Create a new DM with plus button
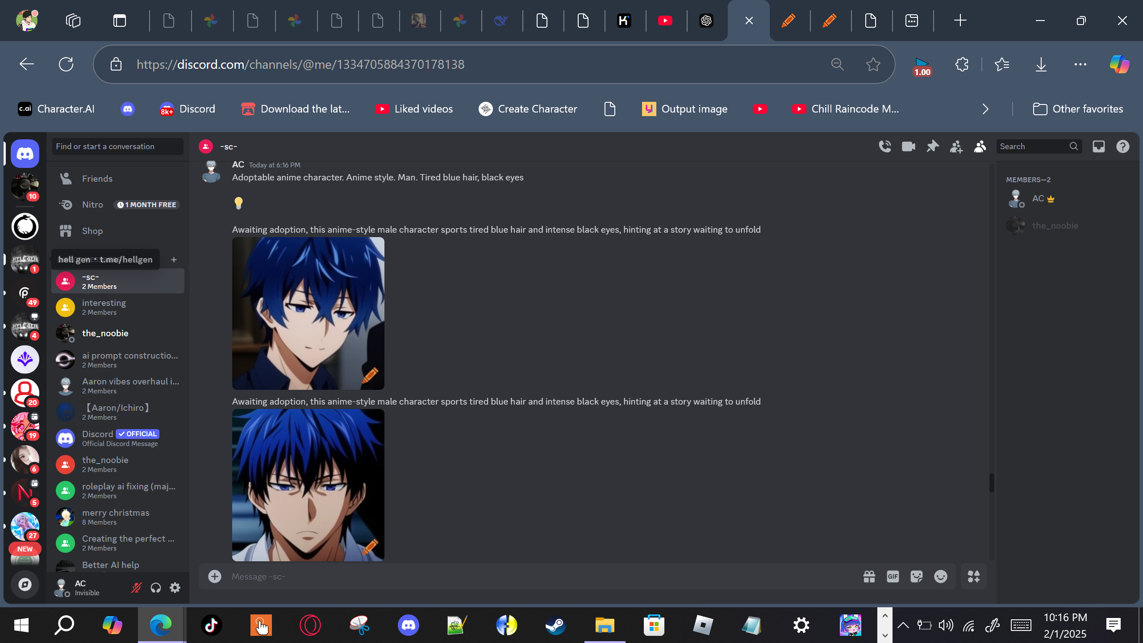Viewport: 1143px width, 643px height. pyautogui.click(x=174, y=259)
